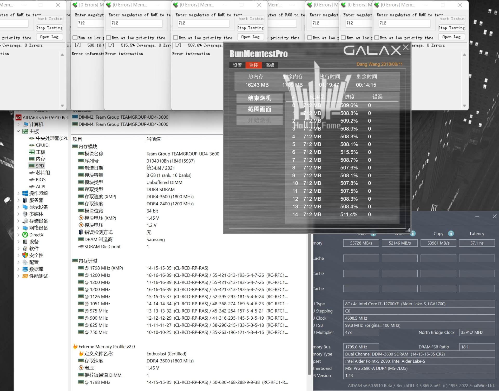This screenshot has width=499, height=391.
Task: Enable low priority checkbox in 515.5% window
Action: coord(109,38)
